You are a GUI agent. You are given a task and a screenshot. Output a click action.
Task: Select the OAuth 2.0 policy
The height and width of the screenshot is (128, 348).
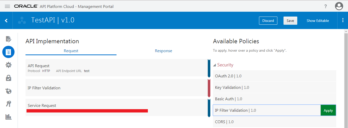(x=274, y=76)
